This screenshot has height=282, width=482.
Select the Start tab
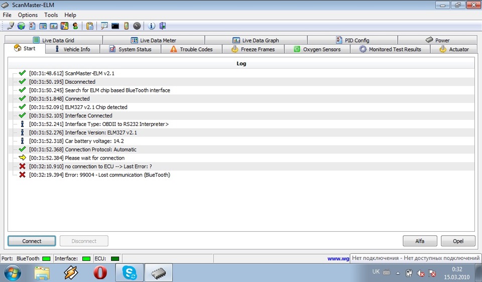point(25,48)
